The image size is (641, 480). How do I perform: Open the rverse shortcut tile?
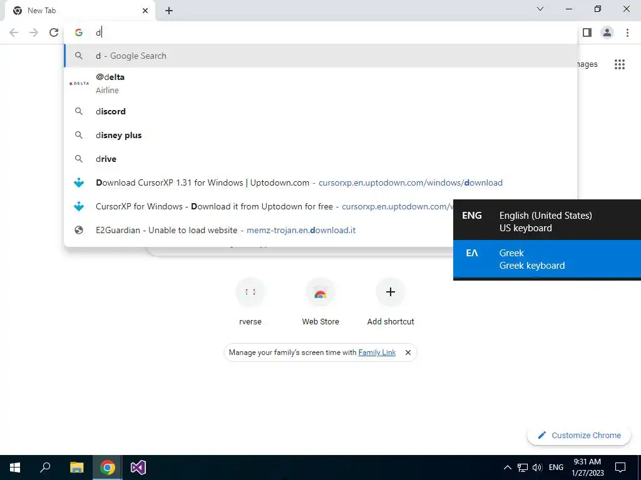pos(250,302)
